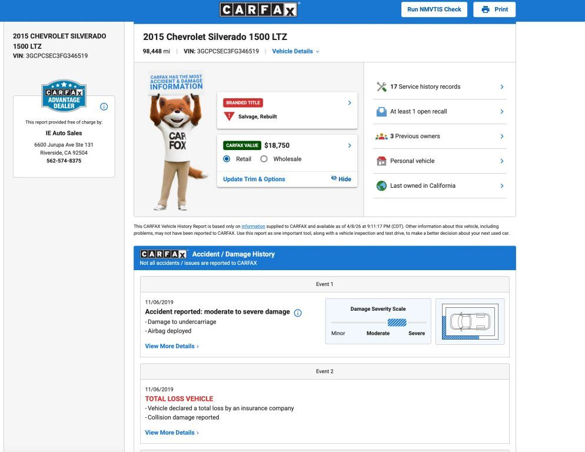Click info icon next to accident reported heading
The image size is (585, 452).
tap(298, 313)
